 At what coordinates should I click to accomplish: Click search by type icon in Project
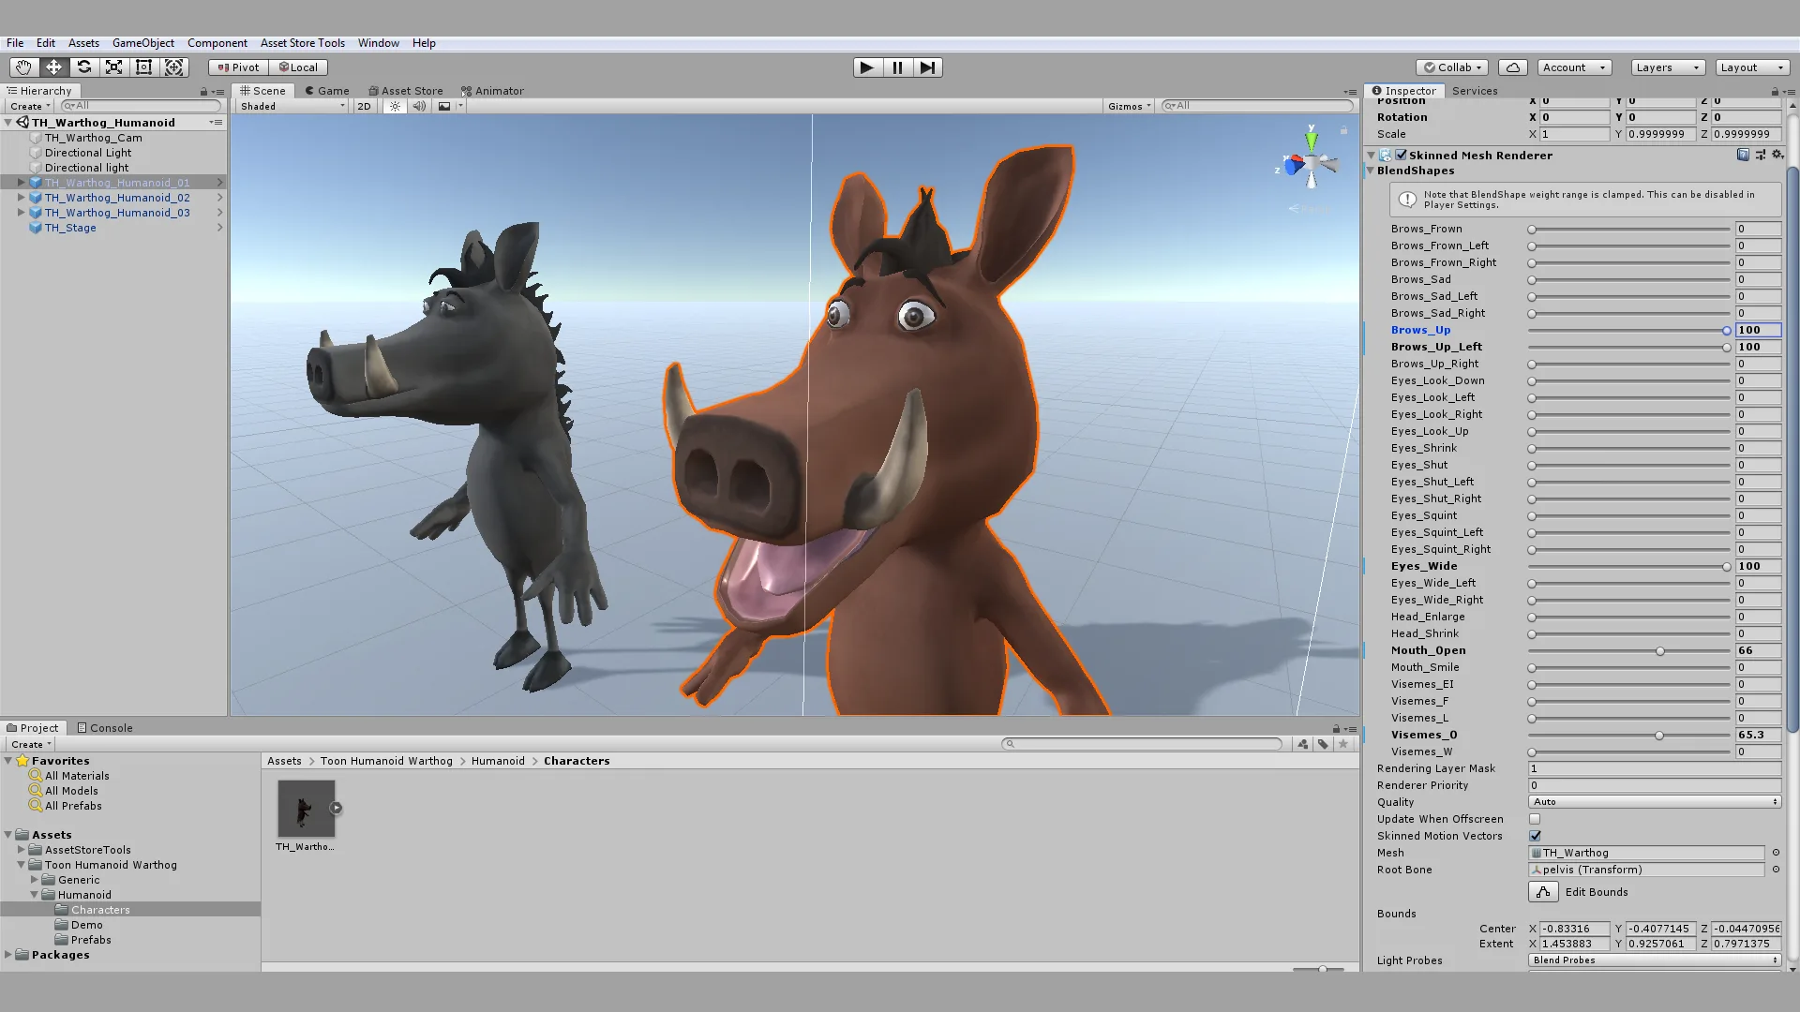point(1303,744)
